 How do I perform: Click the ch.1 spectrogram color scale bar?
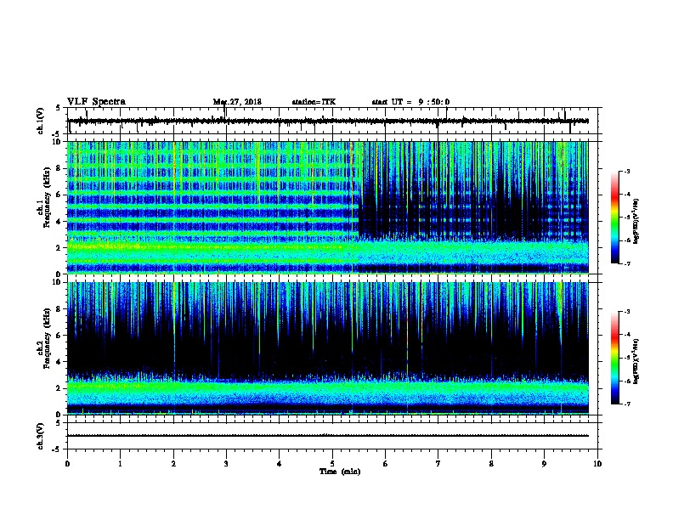pos(614,218)
